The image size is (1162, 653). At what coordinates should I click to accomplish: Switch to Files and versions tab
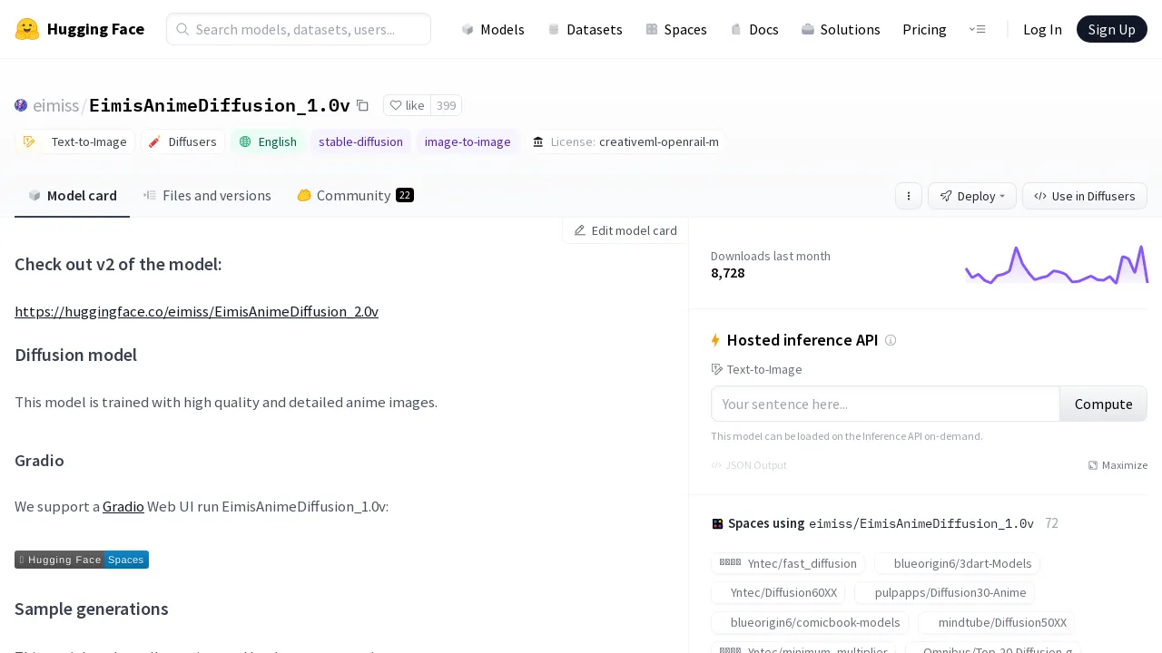click(x=207, y=196)
